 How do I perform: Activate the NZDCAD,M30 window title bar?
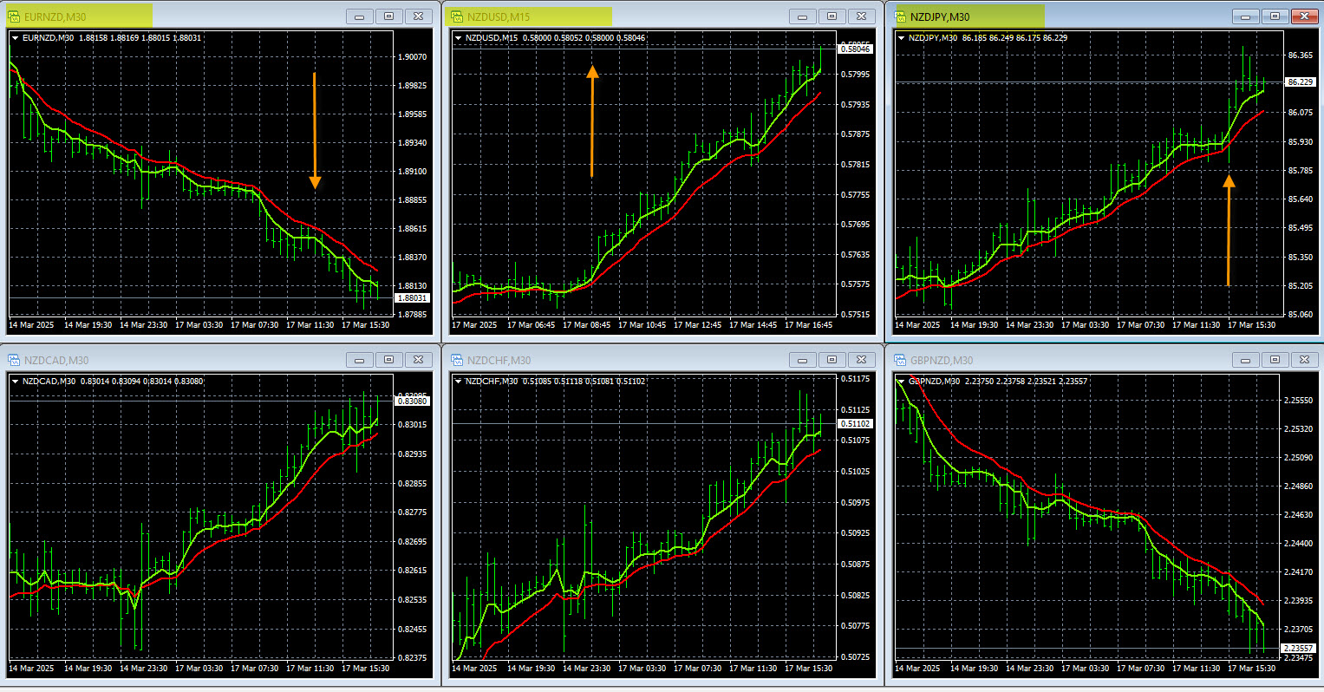tap(173, 360)
